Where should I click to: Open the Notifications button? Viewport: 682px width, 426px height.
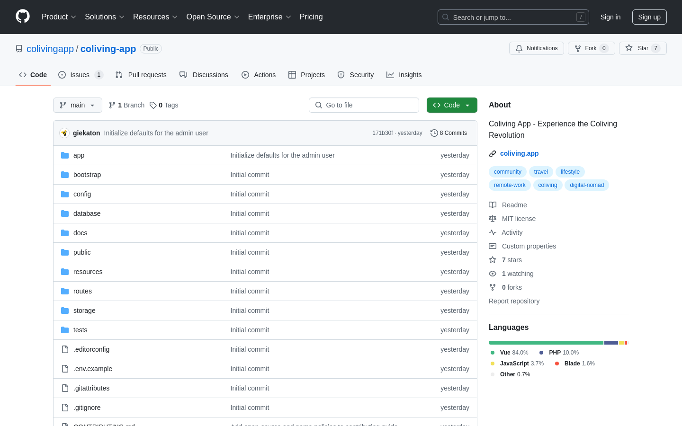coord(537,48)
